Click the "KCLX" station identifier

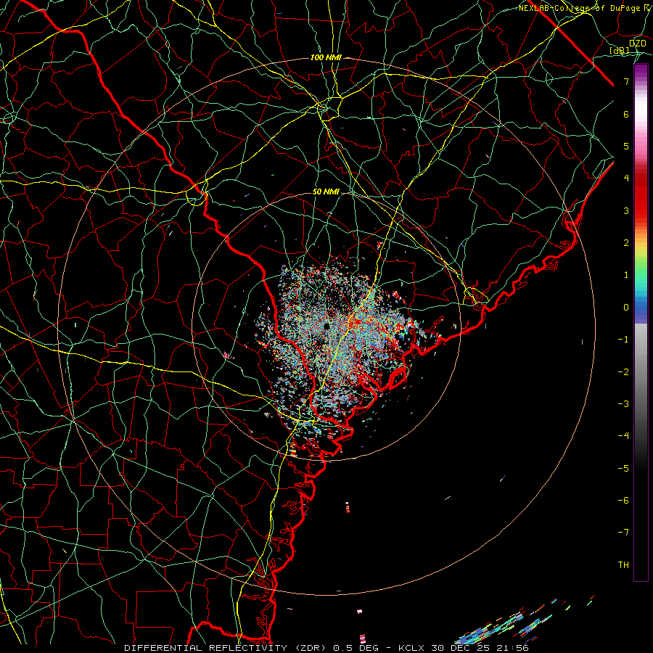click(411, 648)
